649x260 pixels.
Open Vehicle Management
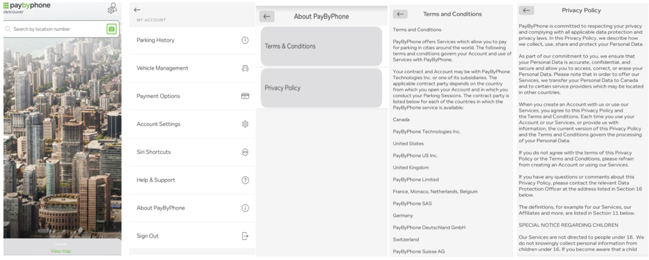pos(192,68)
